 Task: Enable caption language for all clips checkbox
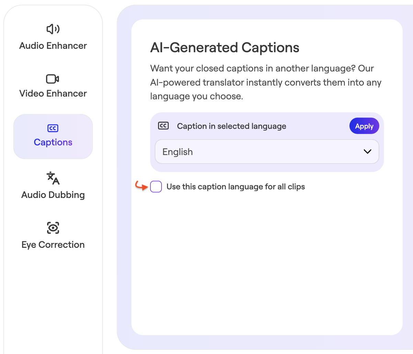pyautogui.click(x=156, y=187)
